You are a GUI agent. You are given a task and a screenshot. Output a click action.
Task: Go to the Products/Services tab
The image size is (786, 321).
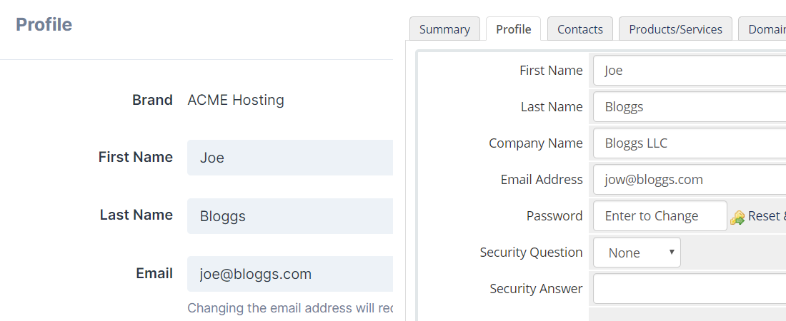tap(675, 29)
